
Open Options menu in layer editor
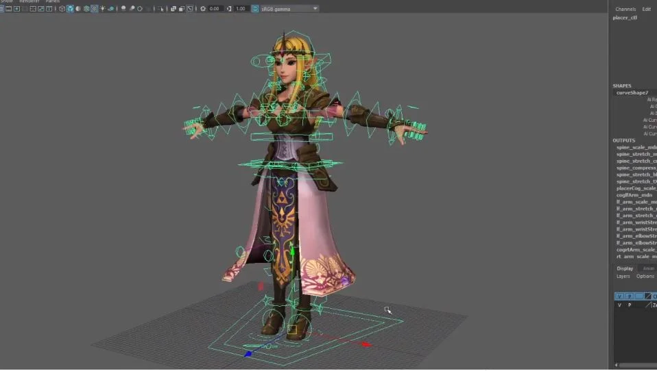click(645, 277)
